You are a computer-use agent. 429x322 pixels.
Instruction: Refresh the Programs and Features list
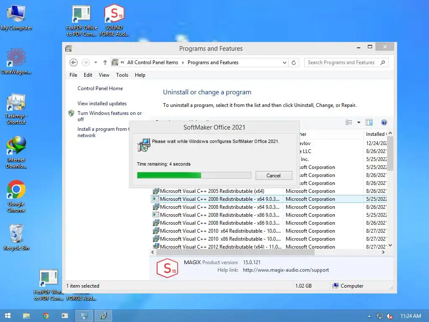(294, 62)
